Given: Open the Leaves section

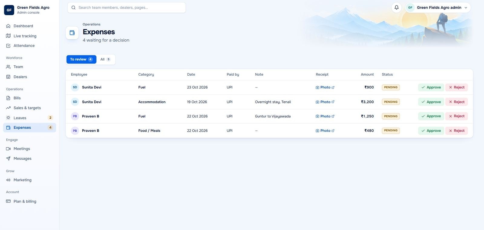Looking at the screenshot, I should point(30,118).
